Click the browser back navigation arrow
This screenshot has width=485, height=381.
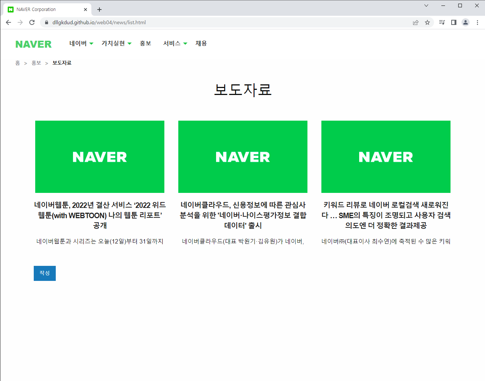coord(8,22)
